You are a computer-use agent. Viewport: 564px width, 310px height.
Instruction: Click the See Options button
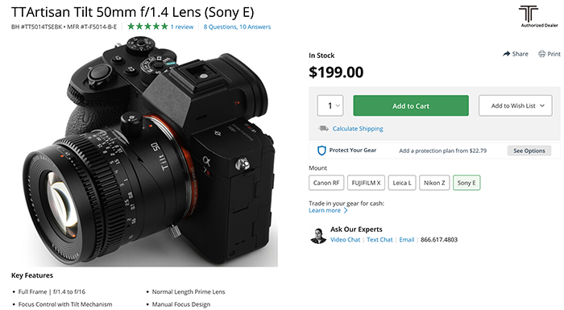[529, 151]
